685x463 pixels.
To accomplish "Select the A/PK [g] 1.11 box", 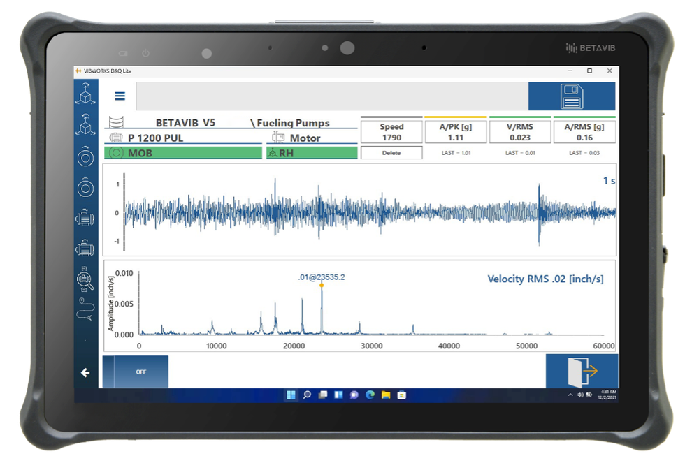I will point(456,132).
